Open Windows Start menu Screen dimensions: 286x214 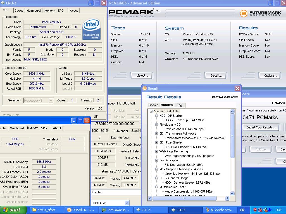[x=13, y=210]
